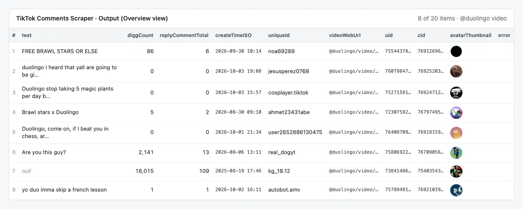The width and height of the screenshot is (523, 209).
Task: Open cosplayer.tiktok's avatar thumbnail
Action: pyautogui.click(x=456, y=93)
